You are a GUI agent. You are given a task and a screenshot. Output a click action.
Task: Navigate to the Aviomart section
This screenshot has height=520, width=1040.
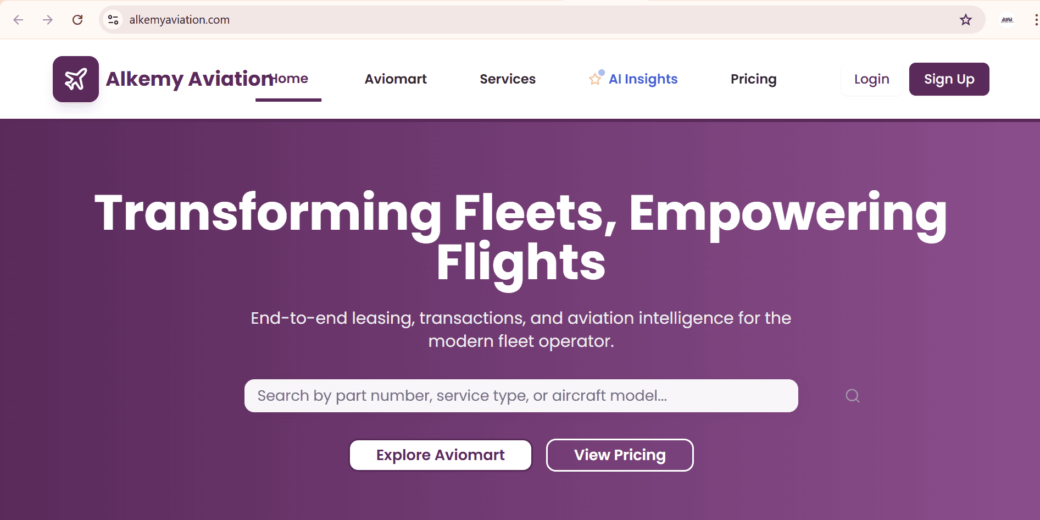click(395, 79)
